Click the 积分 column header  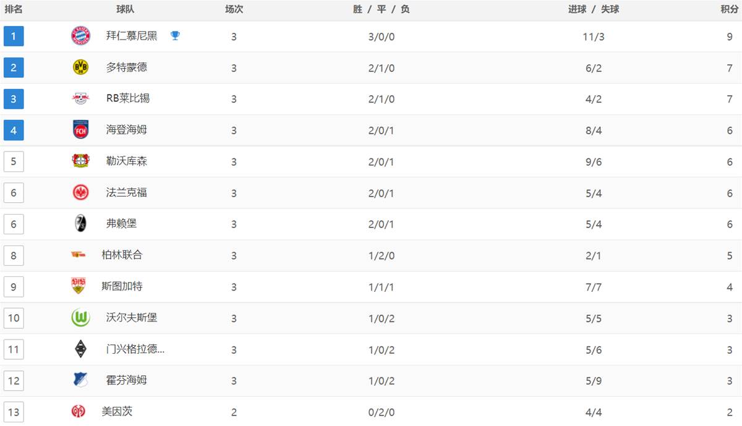click(729, 9)
